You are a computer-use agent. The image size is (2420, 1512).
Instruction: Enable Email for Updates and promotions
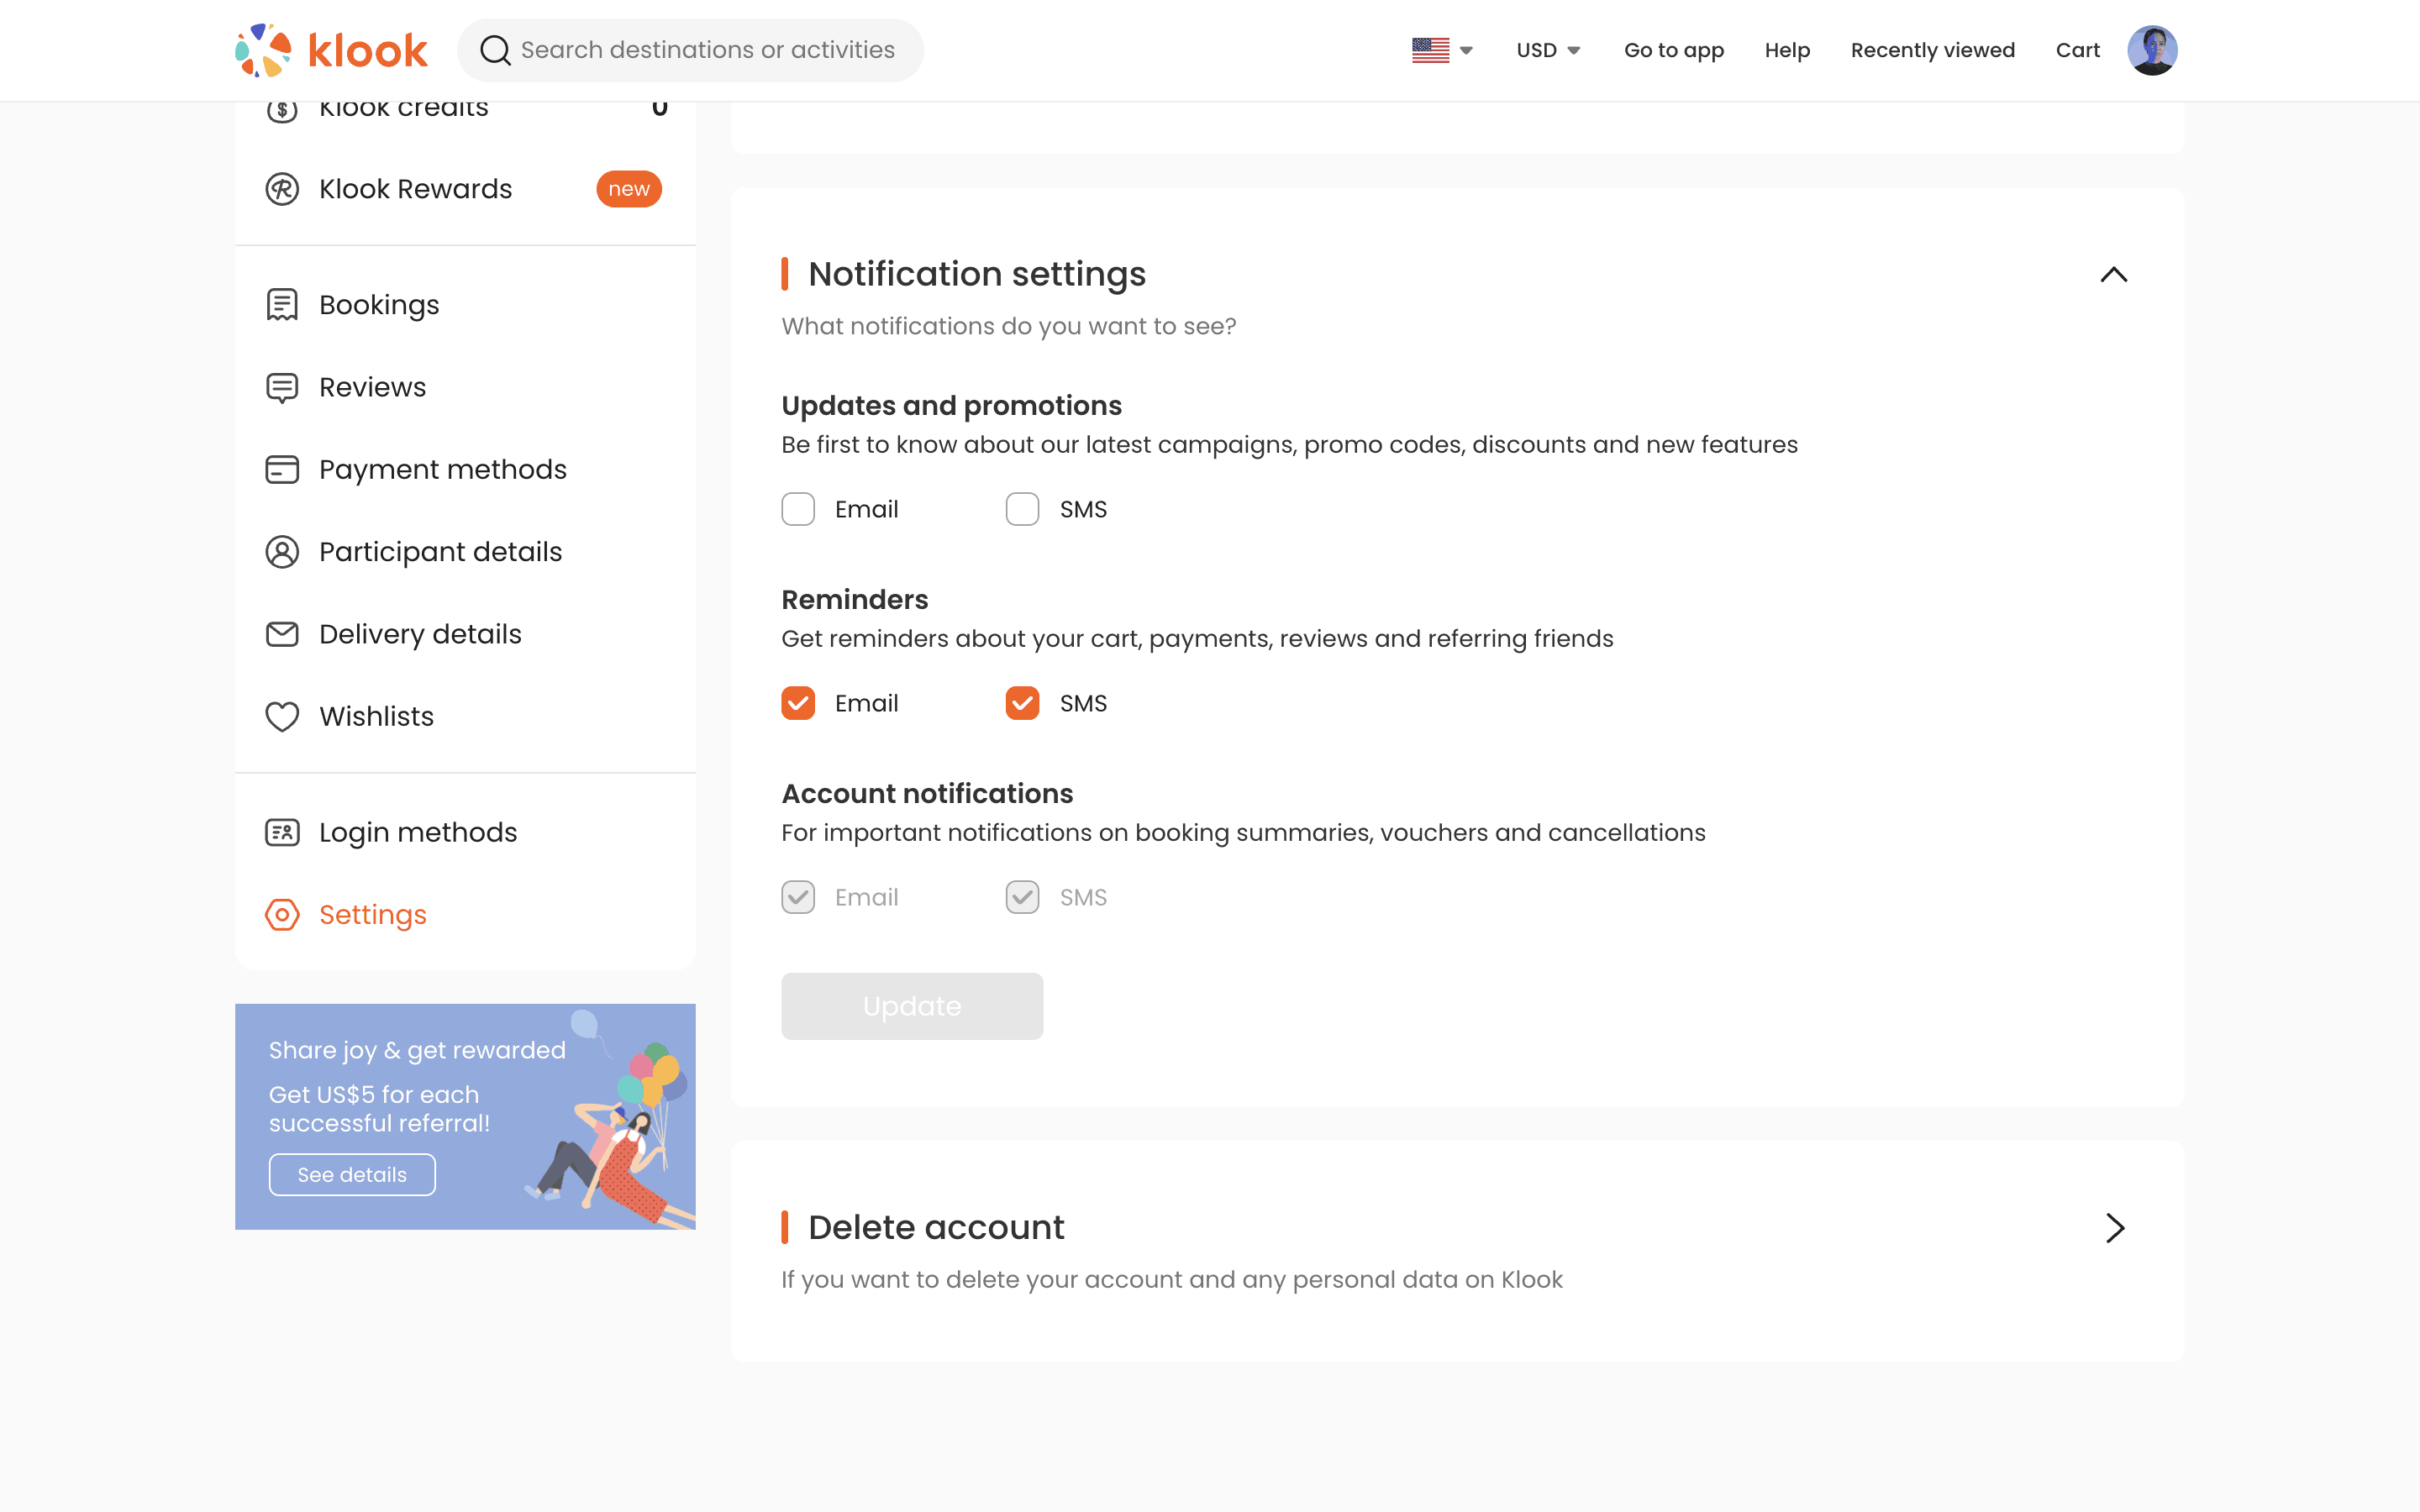[x=798, y=509]
